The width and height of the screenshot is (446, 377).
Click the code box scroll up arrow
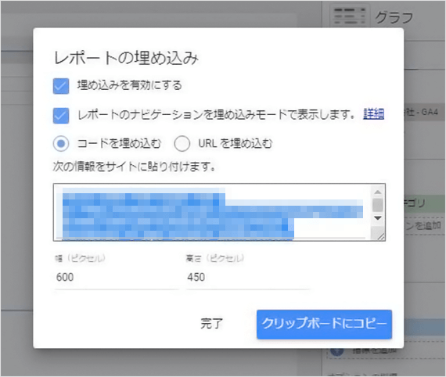[x=378, y=192]
